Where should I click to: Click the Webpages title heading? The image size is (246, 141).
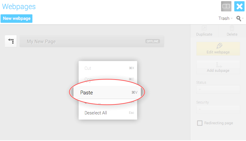pos(19,7)
